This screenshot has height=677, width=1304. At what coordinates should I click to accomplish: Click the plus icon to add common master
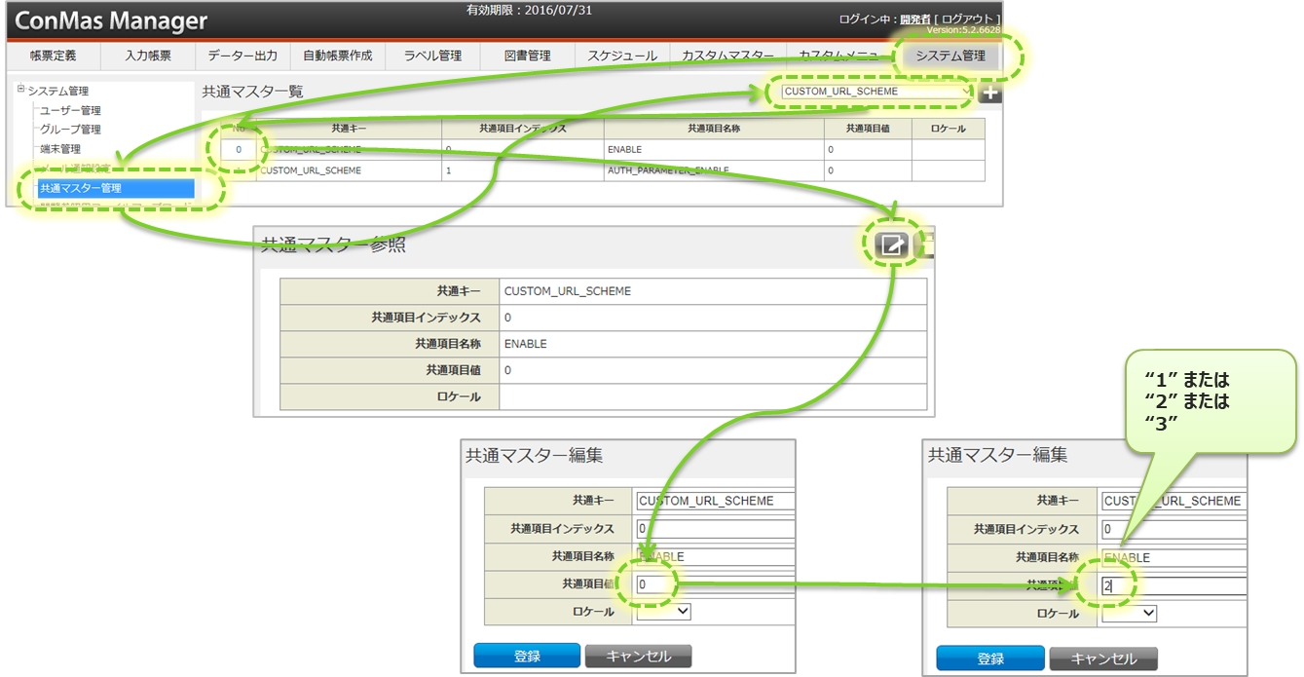click(989, 94)
